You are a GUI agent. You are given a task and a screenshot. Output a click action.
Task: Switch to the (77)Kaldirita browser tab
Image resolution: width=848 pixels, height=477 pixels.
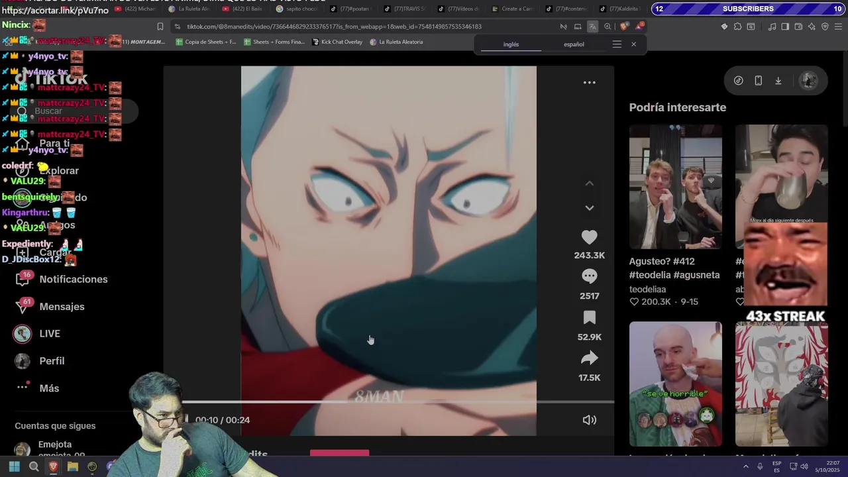point(621,9)
